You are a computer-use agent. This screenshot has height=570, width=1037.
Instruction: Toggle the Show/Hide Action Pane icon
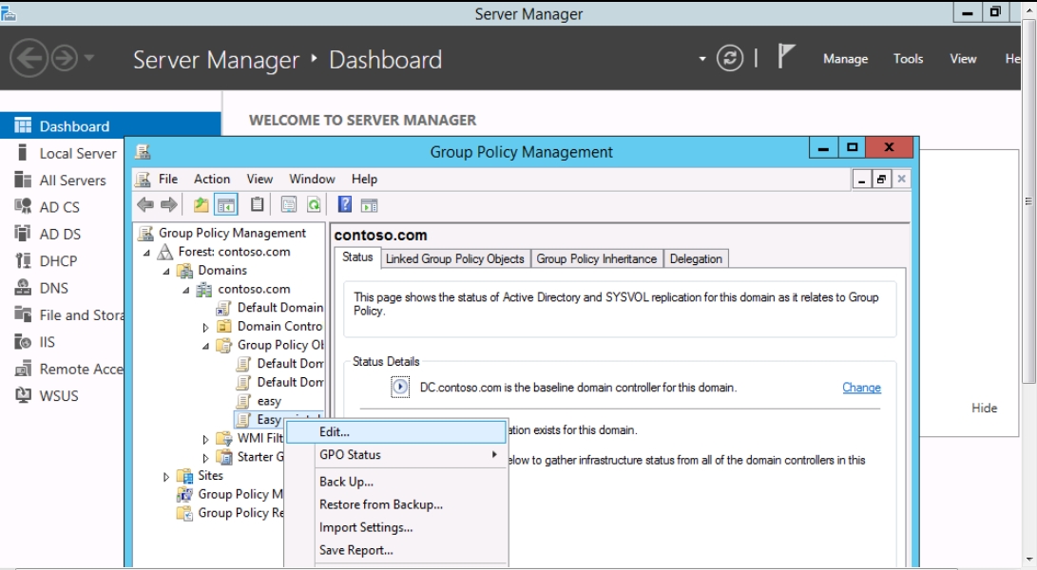(x=370, y=204)
